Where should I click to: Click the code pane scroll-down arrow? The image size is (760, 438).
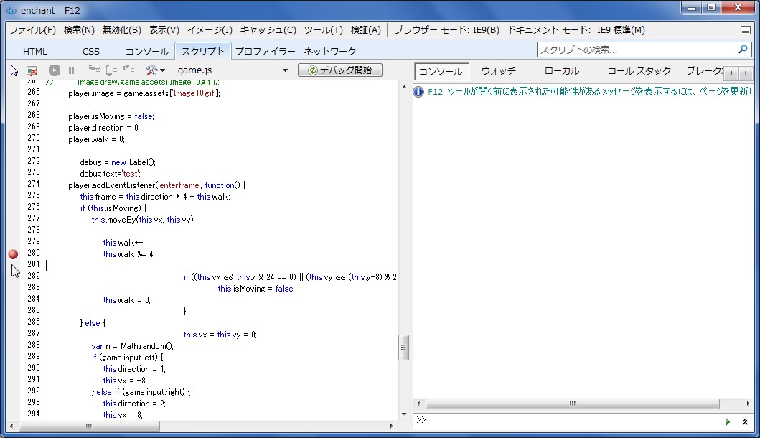404,414
